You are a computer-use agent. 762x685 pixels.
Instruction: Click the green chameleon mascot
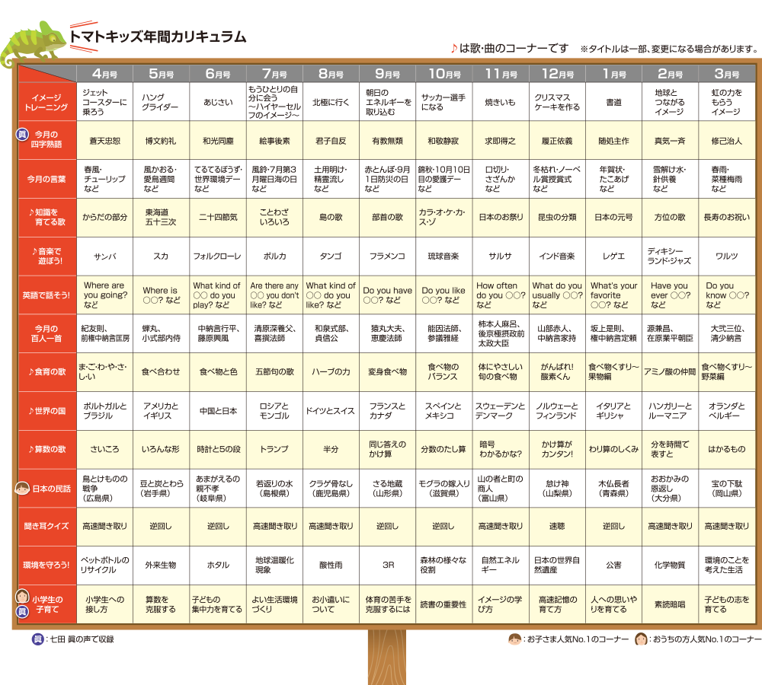click(32, 46)
